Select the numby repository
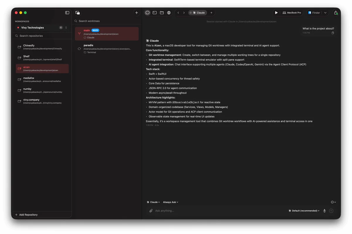 pyautogui.click(x=42, y=90)
